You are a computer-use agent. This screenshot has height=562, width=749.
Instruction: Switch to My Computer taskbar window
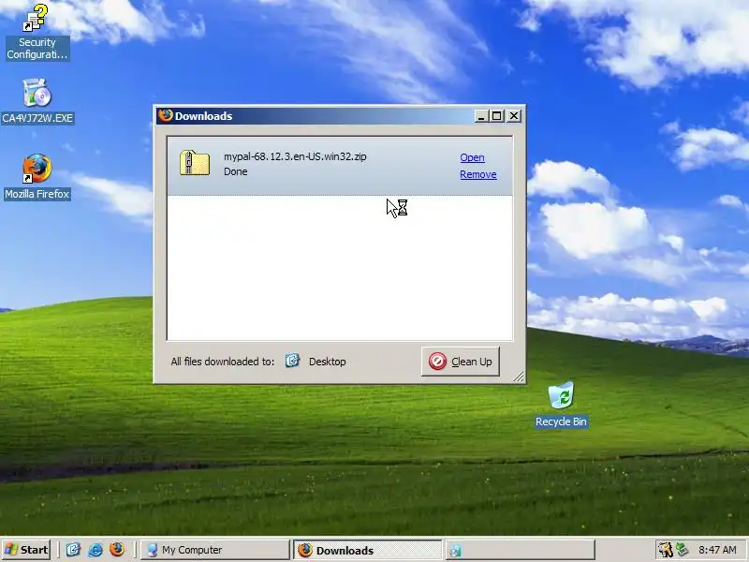click(x=215, y=550)
